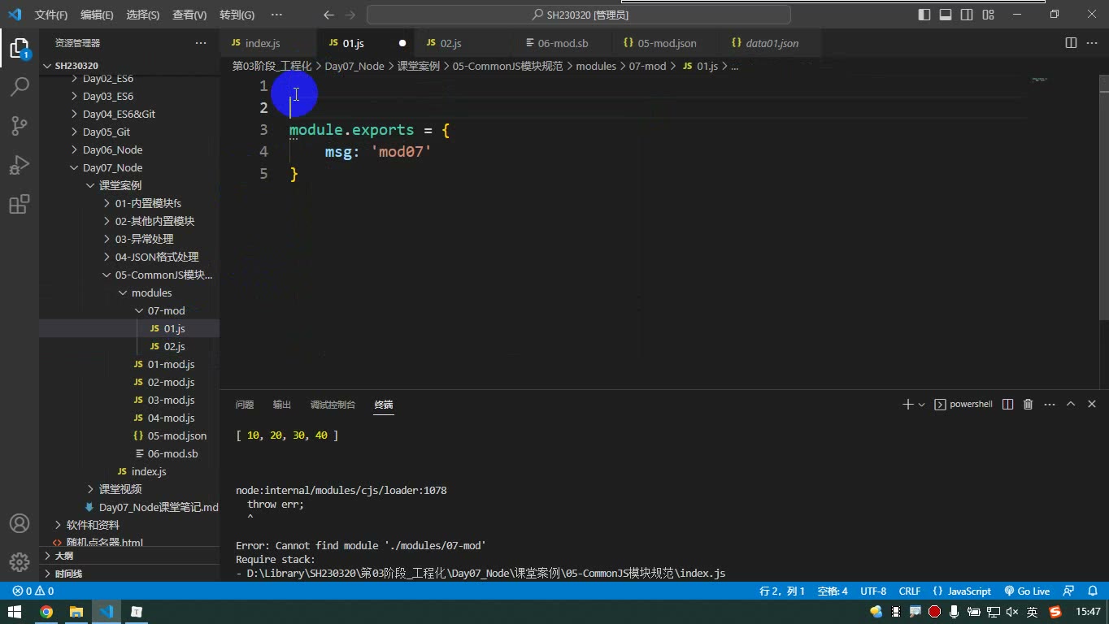Toggle the secondary sidebar visibility

pos(967,15)
